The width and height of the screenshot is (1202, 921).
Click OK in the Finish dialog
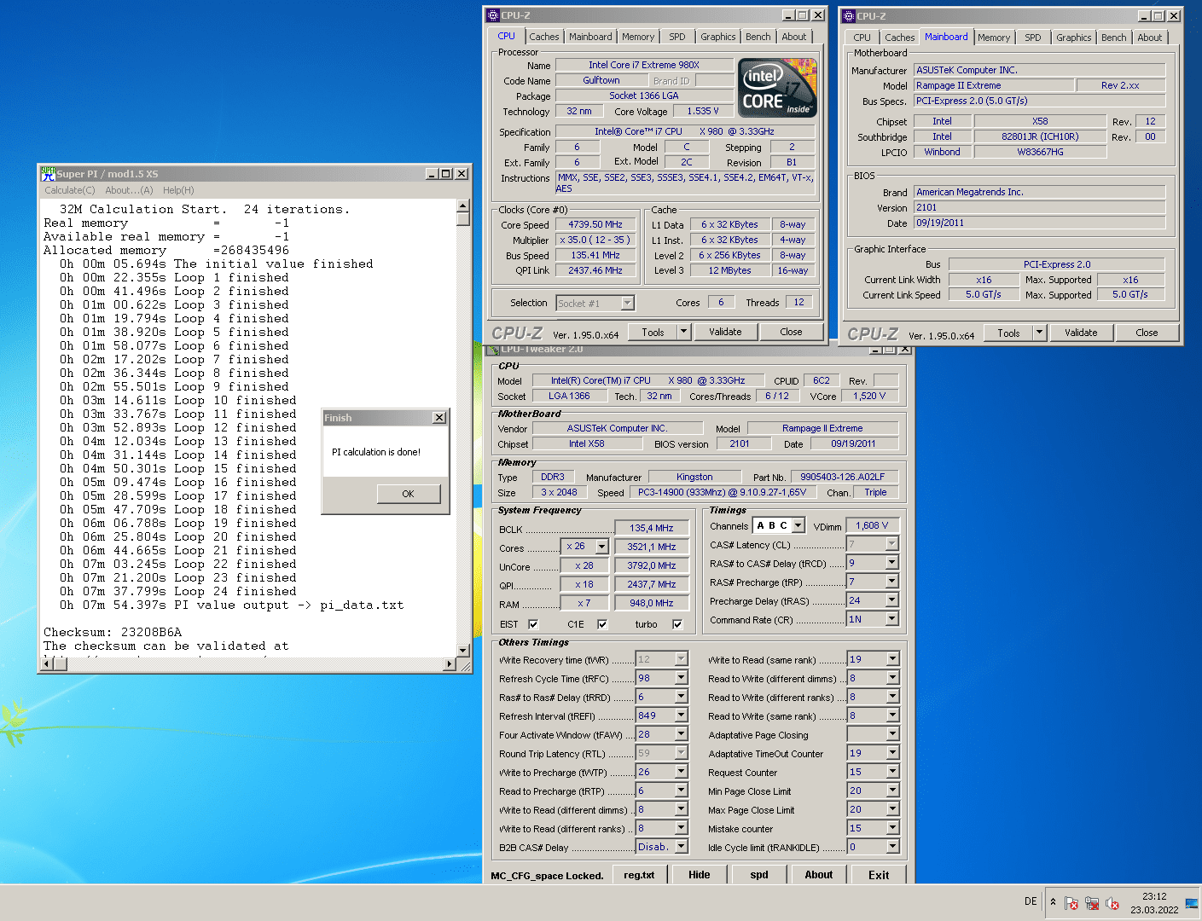click(409, 494)
